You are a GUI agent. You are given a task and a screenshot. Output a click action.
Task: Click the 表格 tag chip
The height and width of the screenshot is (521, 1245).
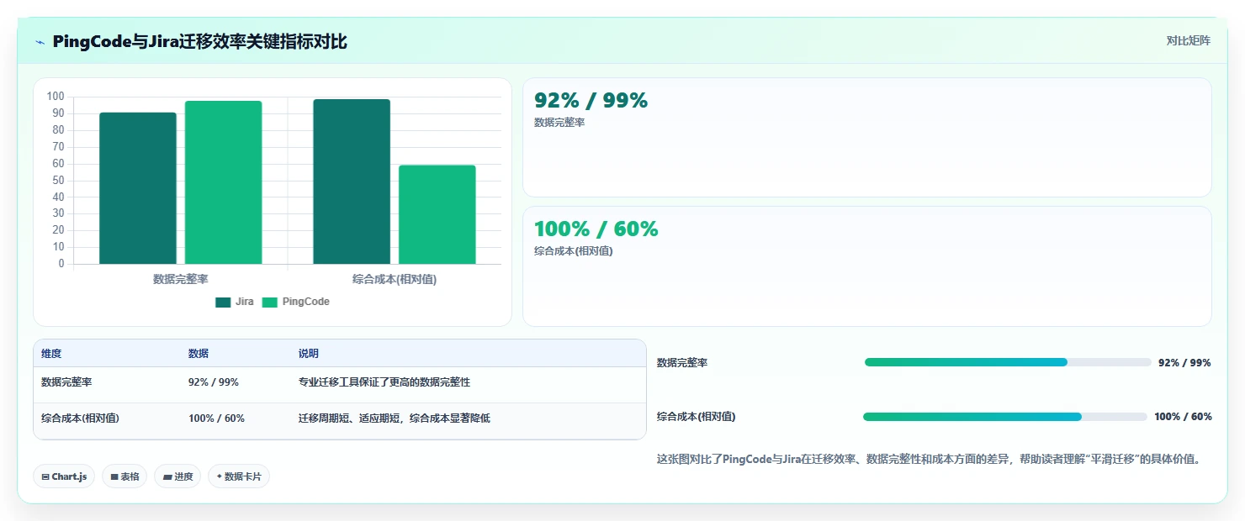124,476
